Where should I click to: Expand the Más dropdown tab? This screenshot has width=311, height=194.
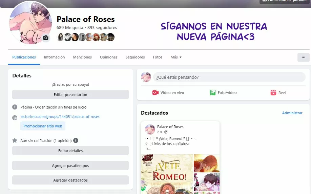click(176, 57)
